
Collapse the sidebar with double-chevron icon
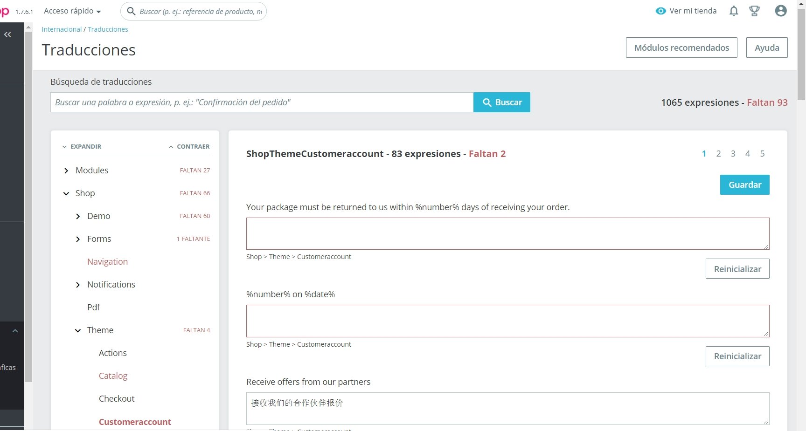click(8, 34)
